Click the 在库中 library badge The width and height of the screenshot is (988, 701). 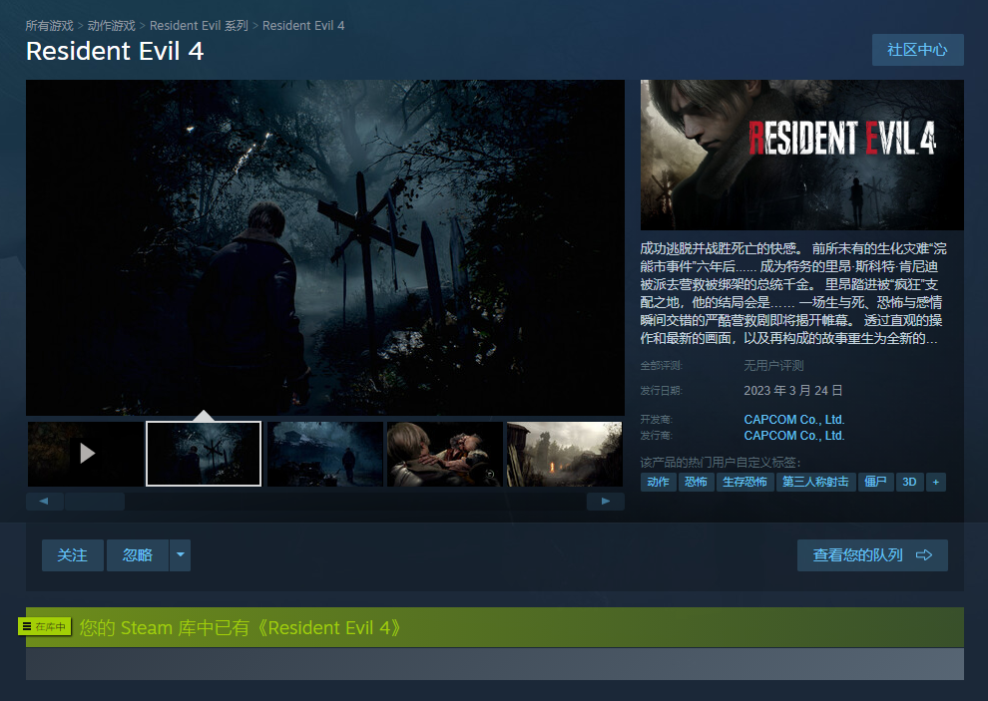point(45,626)
